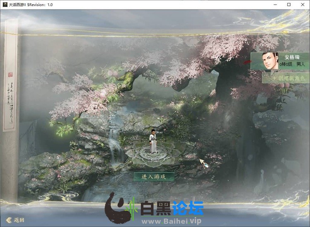
Task: Click the 返回 back label
Action: tap(19, 220)
